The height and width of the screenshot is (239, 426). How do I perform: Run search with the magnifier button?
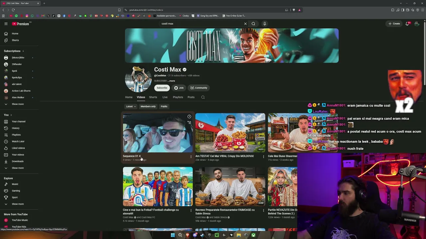coord(253,24)
